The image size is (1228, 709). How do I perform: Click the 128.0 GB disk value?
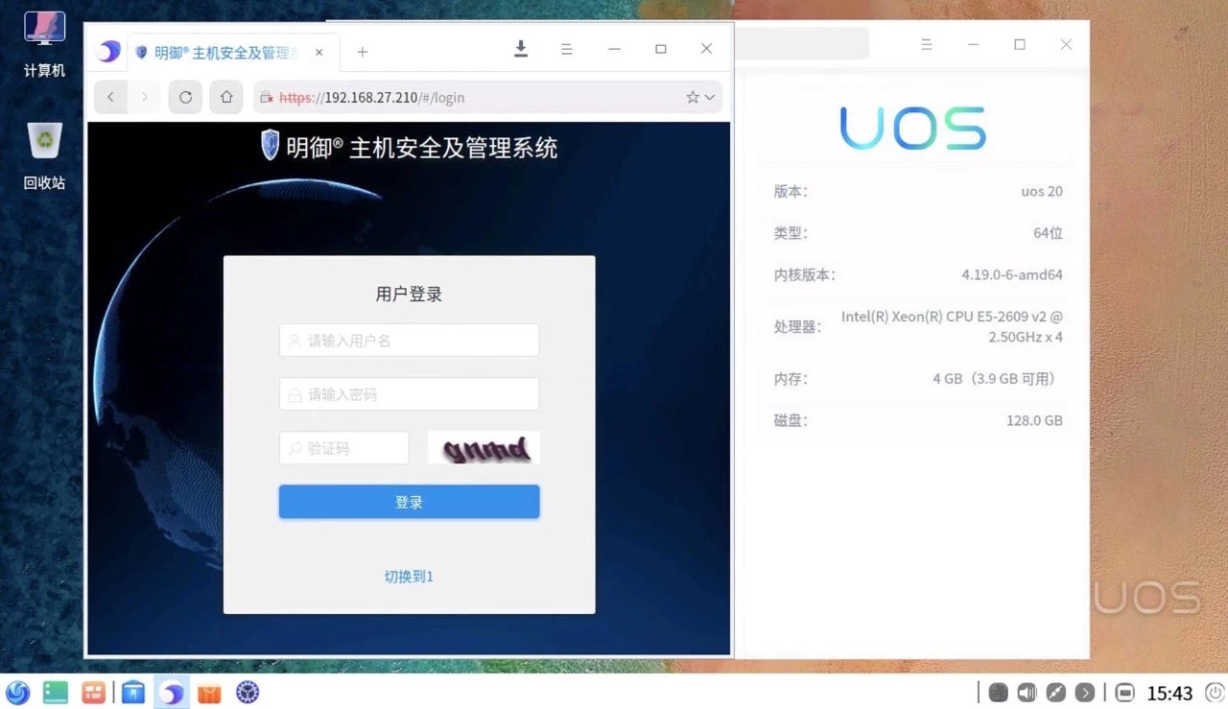pyautogui.click(x=1034, y=420)
